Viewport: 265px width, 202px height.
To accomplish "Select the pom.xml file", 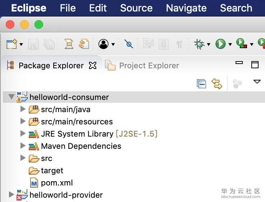I will (52, 183).
